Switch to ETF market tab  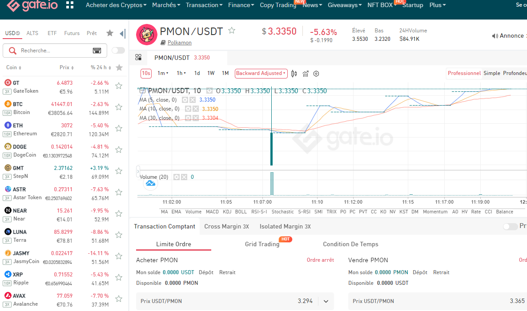coord(52,33)
